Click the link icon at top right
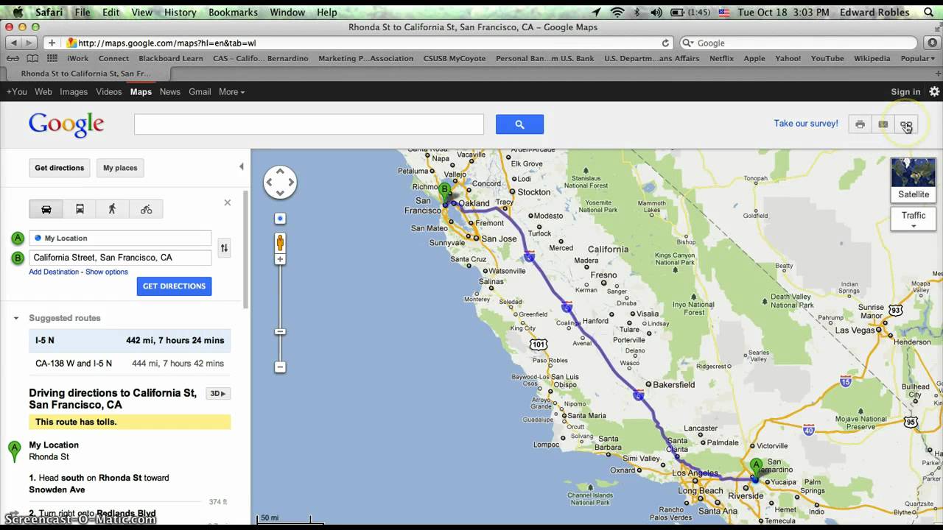Screen dimensions: 943x530 906,124
